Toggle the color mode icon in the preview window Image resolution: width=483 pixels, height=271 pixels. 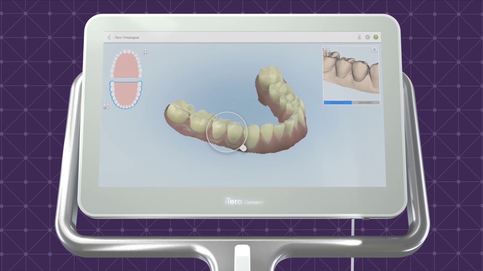(x=326, y=49)
